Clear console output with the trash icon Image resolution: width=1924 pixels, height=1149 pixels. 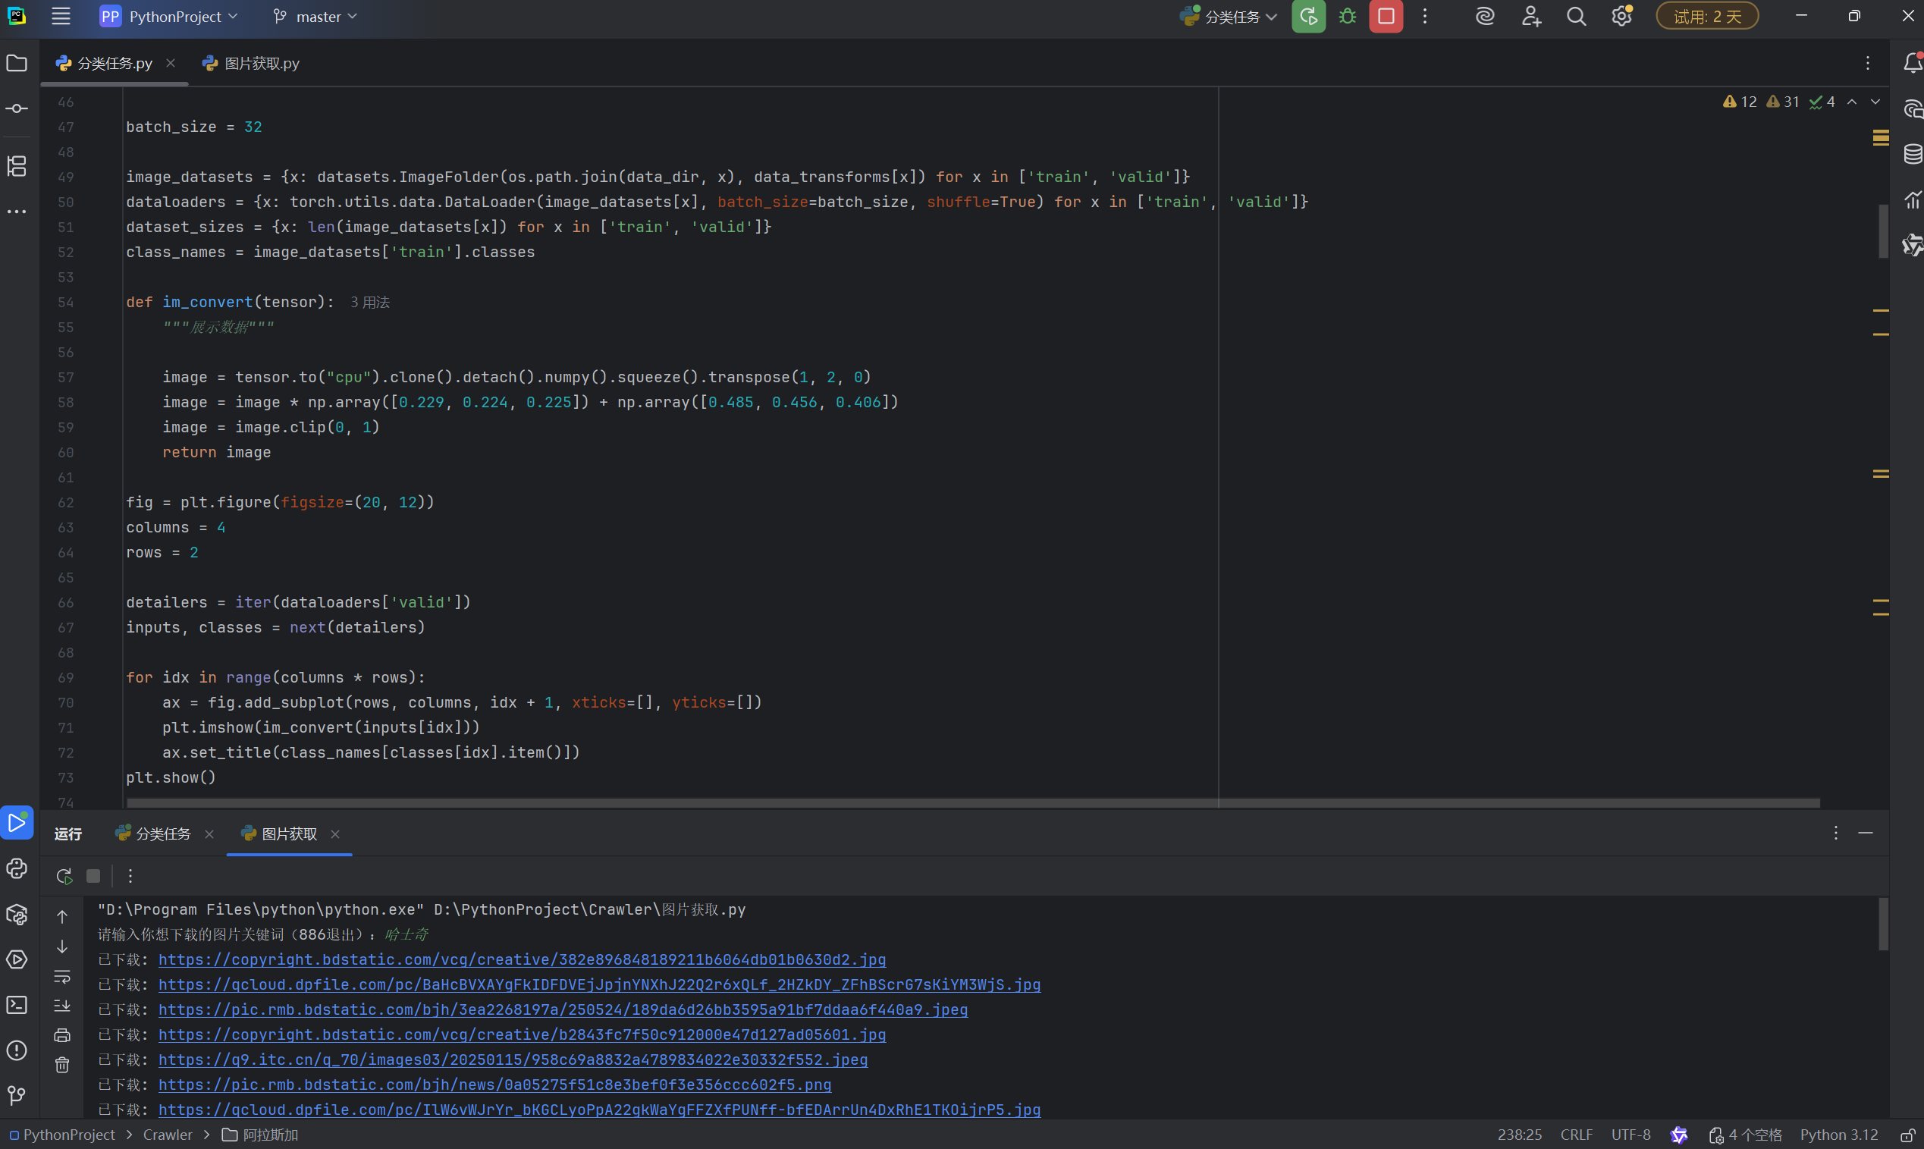[x=63, y=1066]
